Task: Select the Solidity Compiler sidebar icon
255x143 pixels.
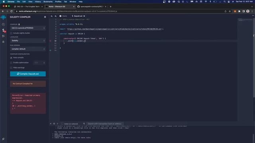Action: pyautogui.click(x=4, y=30)
